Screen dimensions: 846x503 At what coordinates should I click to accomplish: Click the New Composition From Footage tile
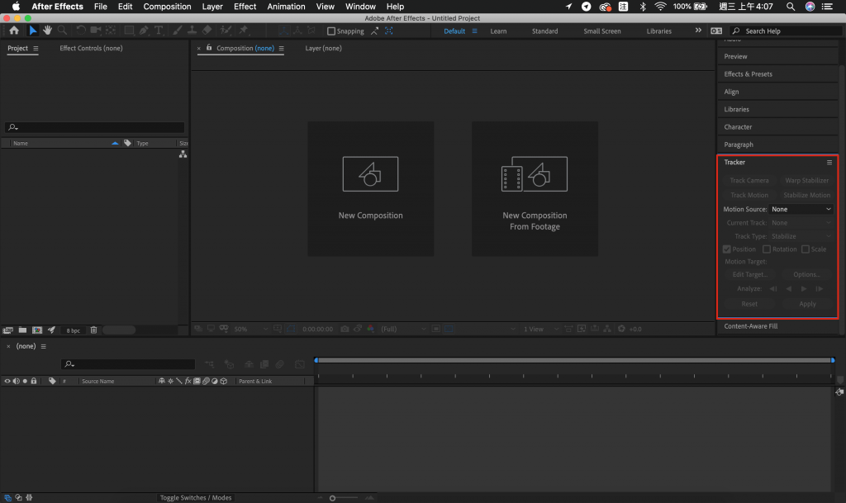(x=535, y=189)
